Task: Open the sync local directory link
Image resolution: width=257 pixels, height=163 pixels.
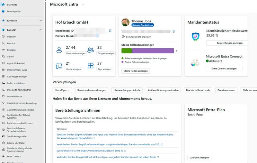Action: coord(91,151)
